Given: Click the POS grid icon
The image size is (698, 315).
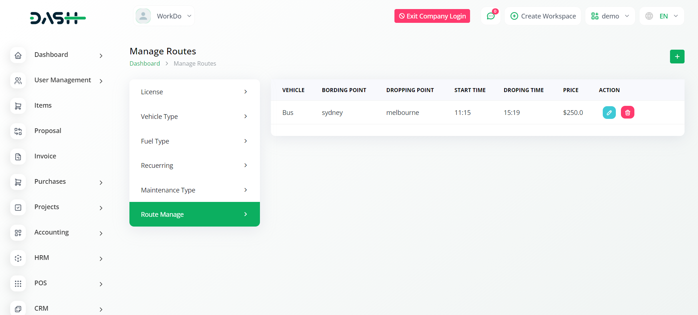Looking at the screenshot, I should (18, 283).
